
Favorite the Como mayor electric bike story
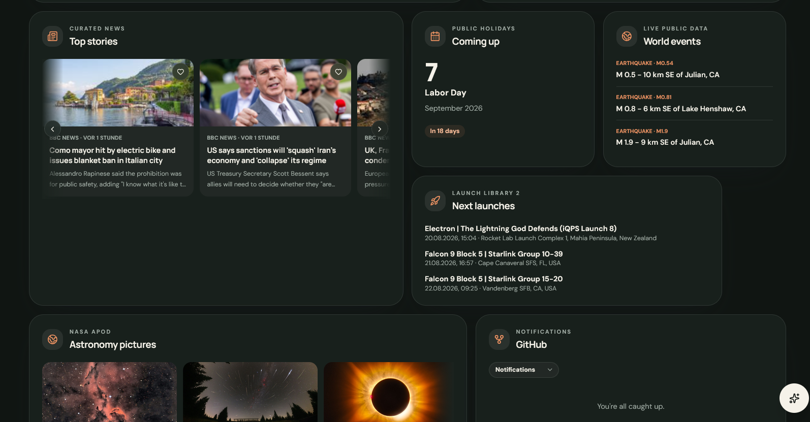(x=180, y=72)
